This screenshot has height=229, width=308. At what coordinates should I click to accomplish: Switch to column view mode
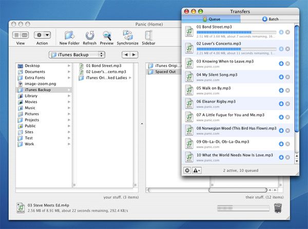point(24,35)
